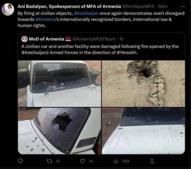Click the 50m timestamp of the tweet
This screenshot has width=191, height=169.
(163, 6)
